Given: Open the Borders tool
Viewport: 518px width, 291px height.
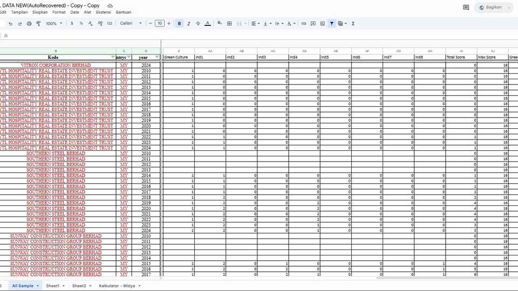Looking at the screenshot, I should click(229, 23).
